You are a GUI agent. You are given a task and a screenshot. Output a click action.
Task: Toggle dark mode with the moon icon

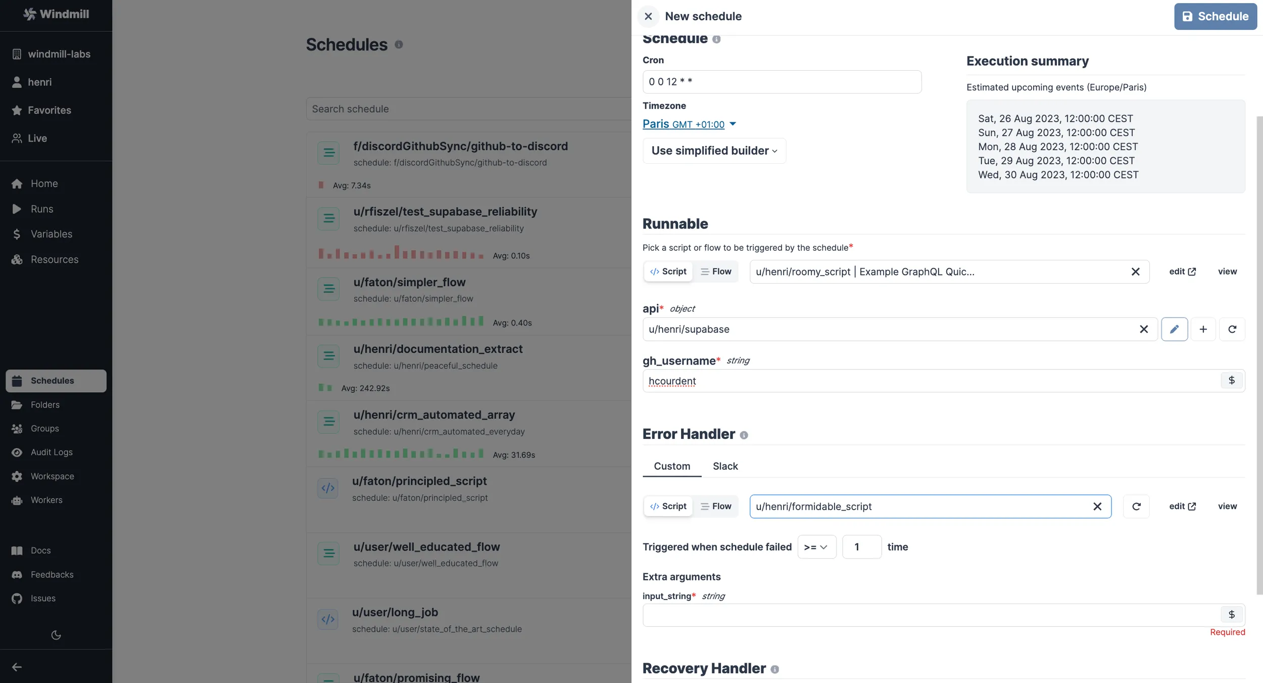tap(56, 635)
